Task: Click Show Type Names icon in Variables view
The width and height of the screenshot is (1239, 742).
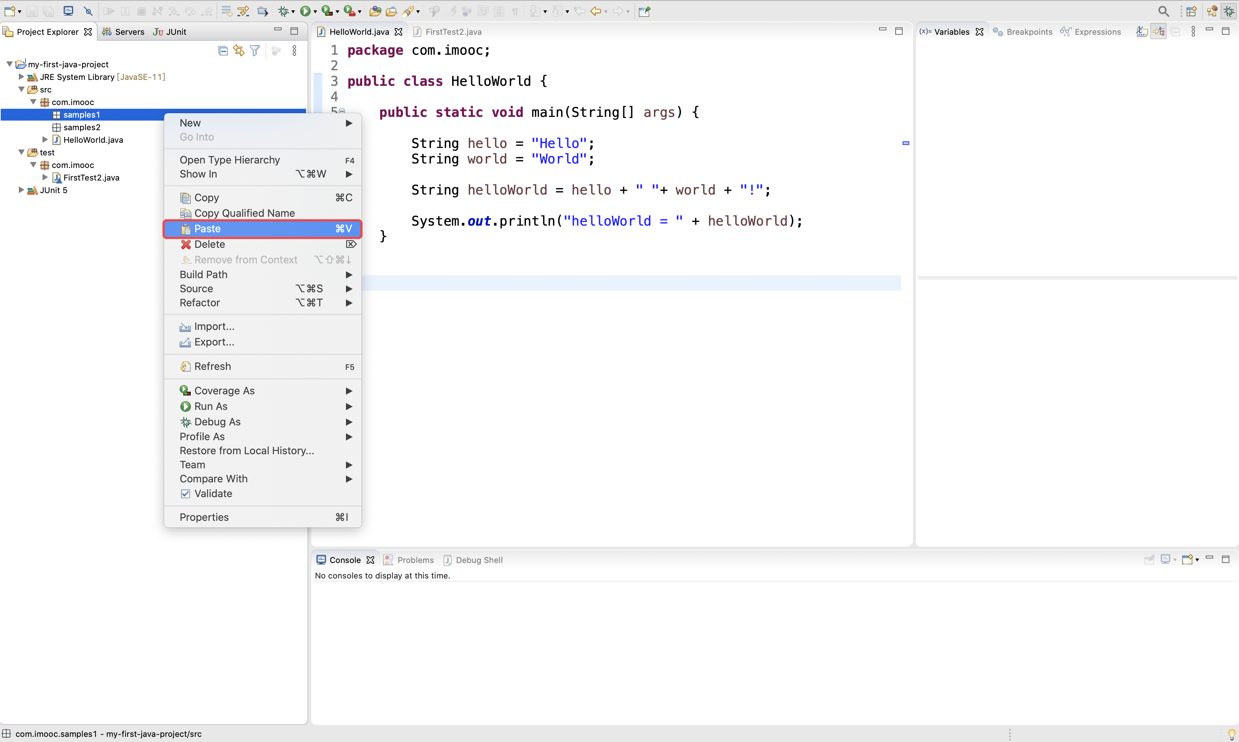Action: (1141, 31)
